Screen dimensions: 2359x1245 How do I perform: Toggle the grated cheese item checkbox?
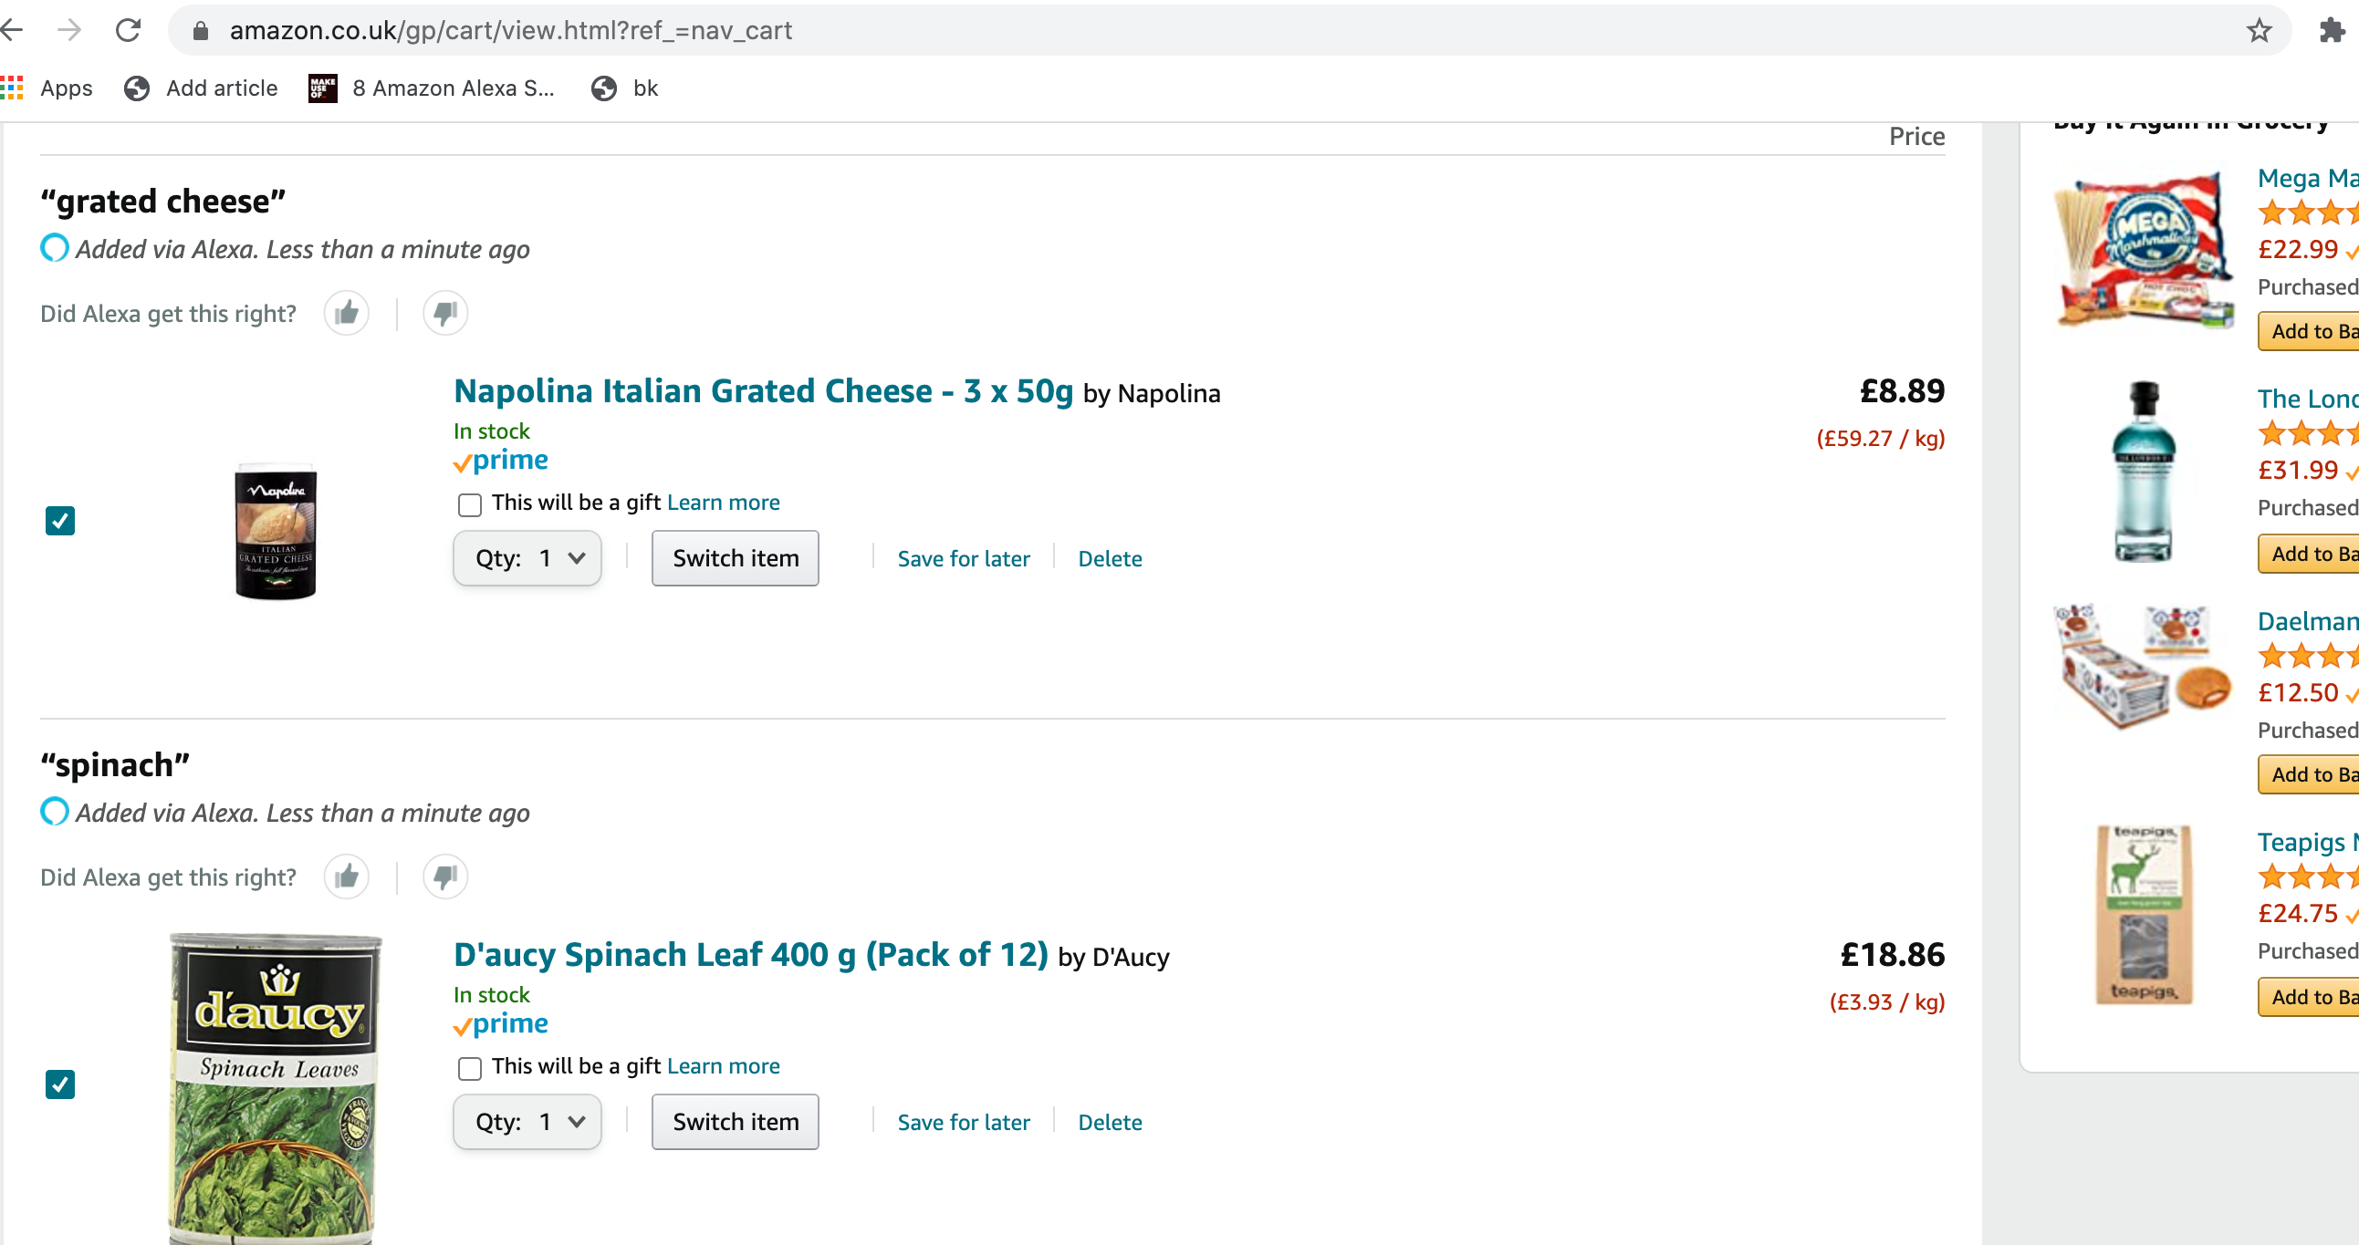point(61,521)
